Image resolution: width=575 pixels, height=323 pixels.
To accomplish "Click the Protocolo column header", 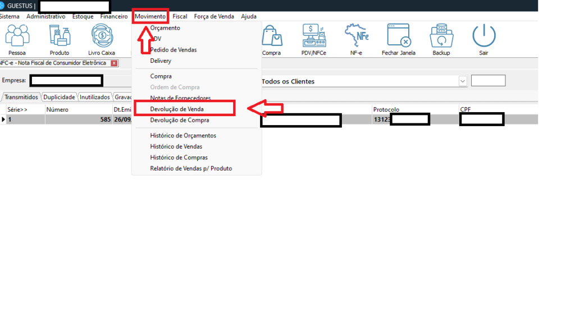I will coord(386,109).
